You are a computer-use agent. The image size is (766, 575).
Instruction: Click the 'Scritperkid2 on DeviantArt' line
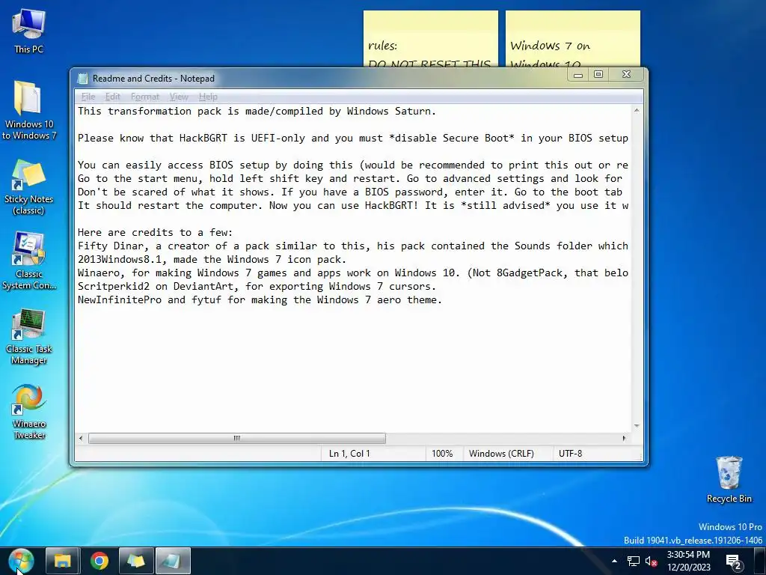tap(257, 287)
